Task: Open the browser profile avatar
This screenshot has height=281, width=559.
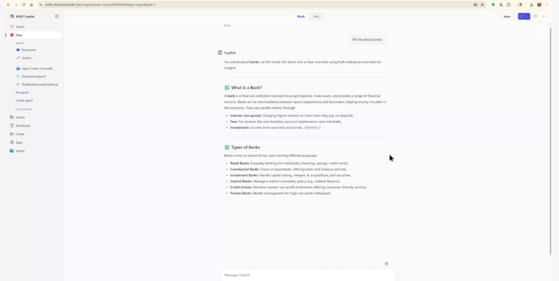Action: [539, 4]
